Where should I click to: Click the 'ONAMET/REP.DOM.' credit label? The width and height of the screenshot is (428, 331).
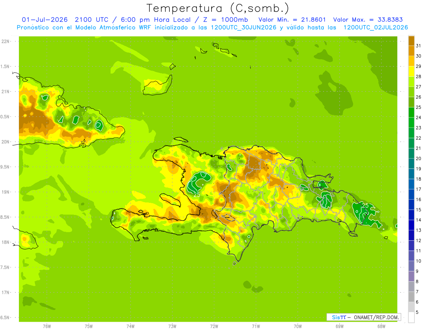[x=376, y=317]
